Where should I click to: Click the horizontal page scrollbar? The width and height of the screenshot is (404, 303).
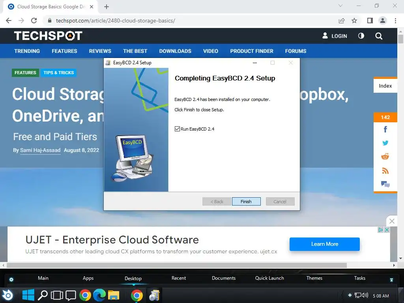pos(176,265)
